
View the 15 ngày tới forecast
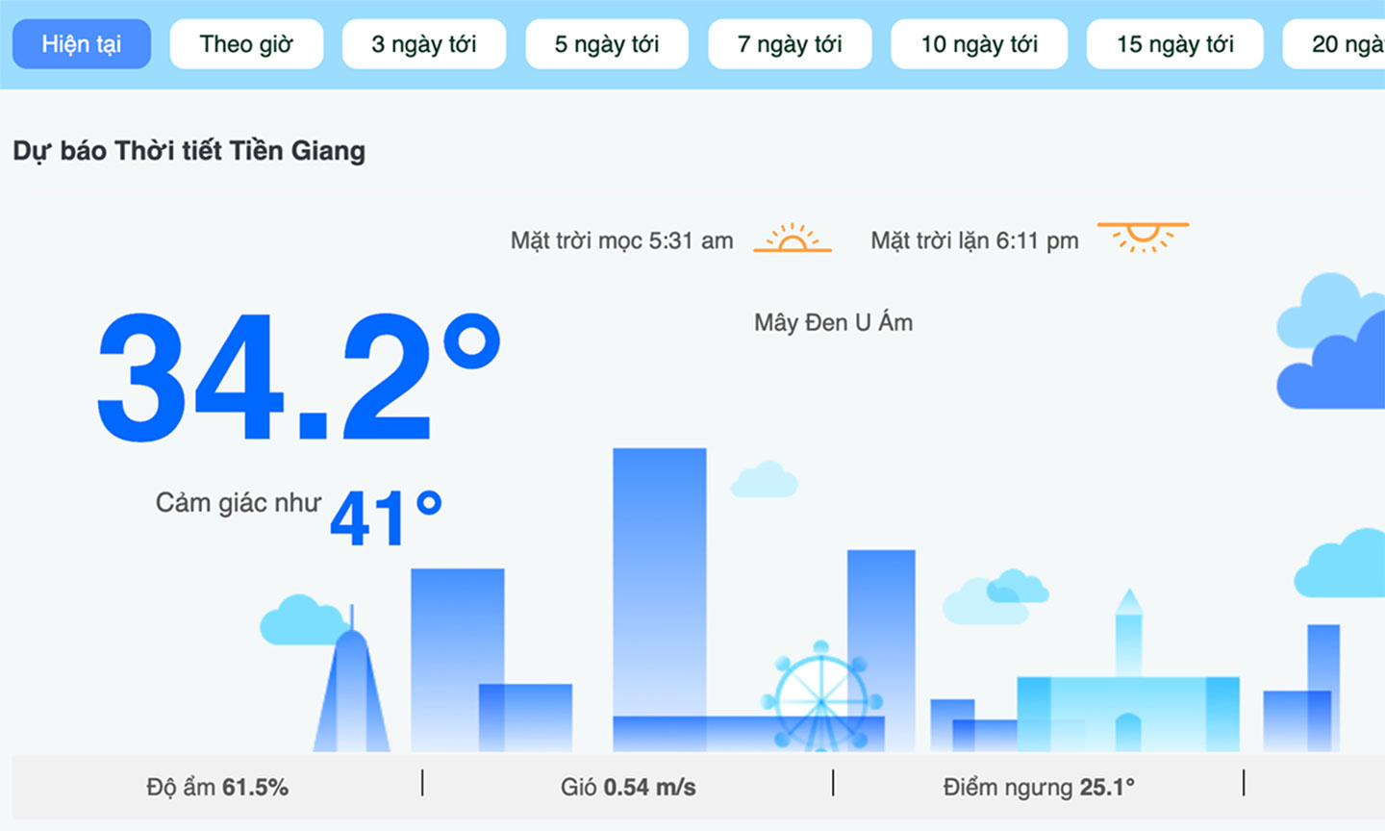point(1175,44)
